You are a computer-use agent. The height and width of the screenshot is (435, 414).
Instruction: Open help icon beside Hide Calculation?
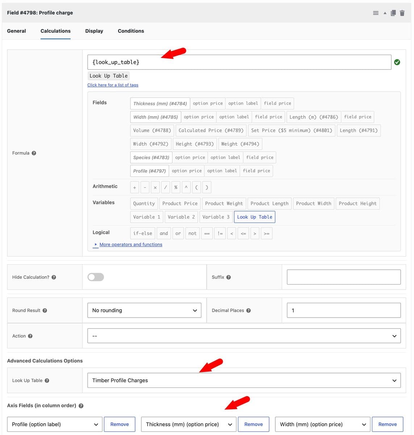[x=54, y=277]
